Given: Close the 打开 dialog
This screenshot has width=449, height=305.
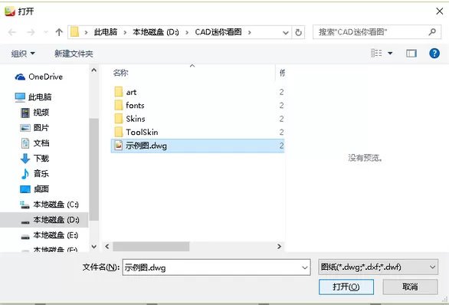Looking at the screenshot, I should (x=439, y=11).
